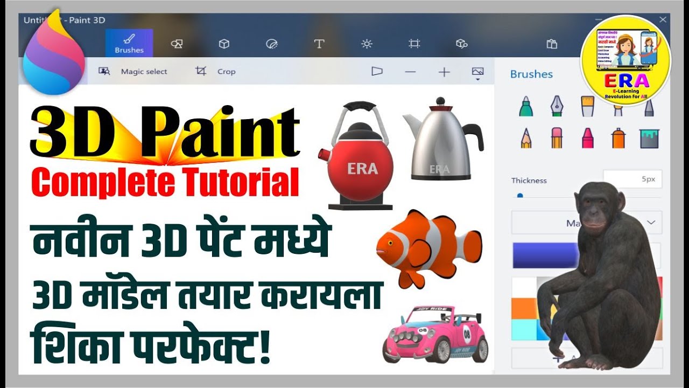689x388 pixels.
Task: Close the Paint 3D window
Action: (x=663, y=19)
